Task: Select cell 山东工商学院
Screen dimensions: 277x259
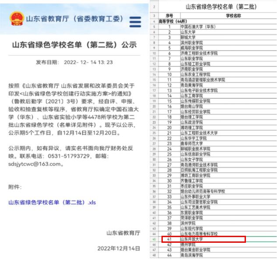Action: pyautogui.click(x=228, y=96)
